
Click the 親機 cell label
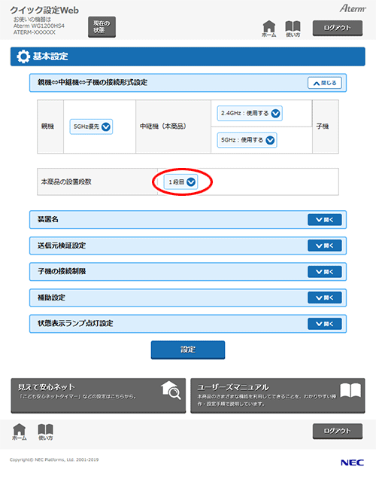(x=47, y=127)
